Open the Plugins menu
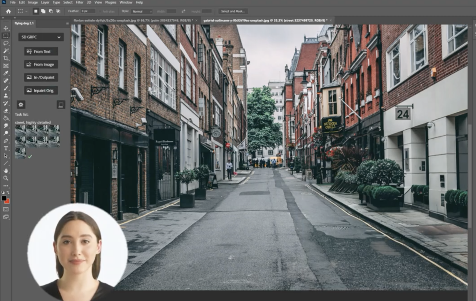Screen dimensions: 476x301 (x=111, y=3)
